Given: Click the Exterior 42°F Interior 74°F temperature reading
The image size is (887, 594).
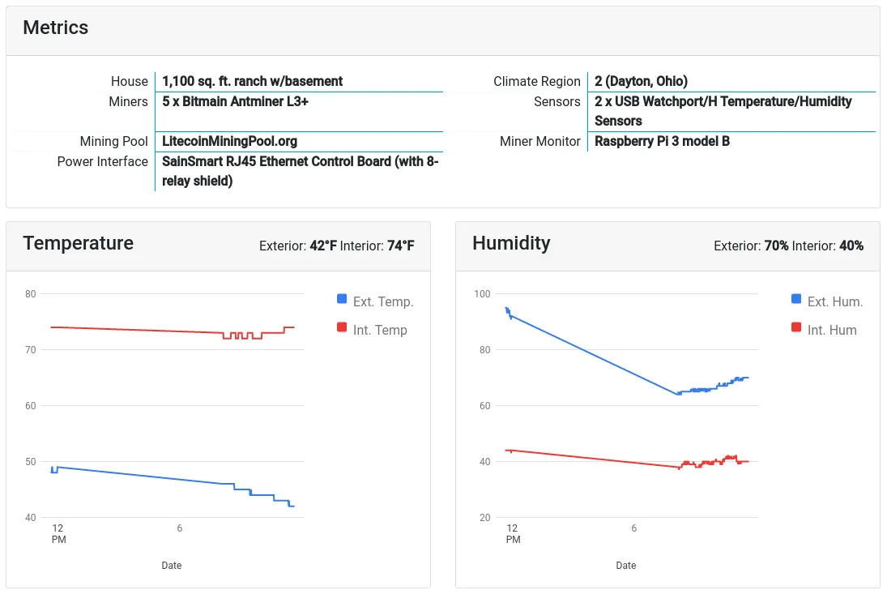Looking at the screenshot, I should [x=337, y=246].
